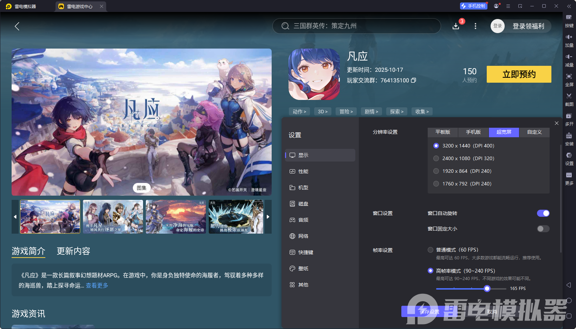Select the 2400 x 1080 resolution radio button
The width and height of the screenshot is (576, 329).
[x=436, y=158]
